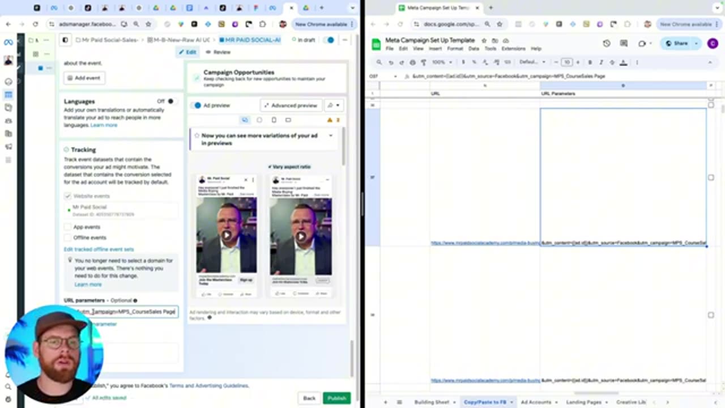Increase font size with the plus stepper

click(x=578, y=62)
